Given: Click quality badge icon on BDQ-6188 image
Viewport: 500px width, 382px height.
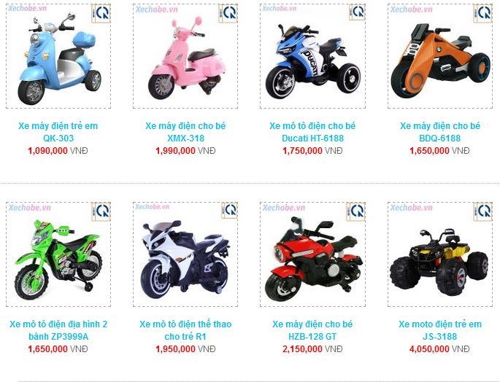Looking at the screenshot, I should [x=482, y=13].
